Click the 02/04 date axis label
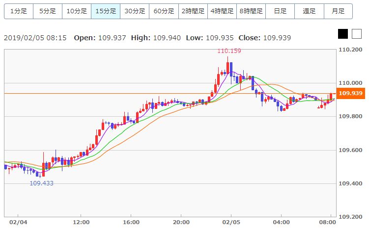 point(18,222)
